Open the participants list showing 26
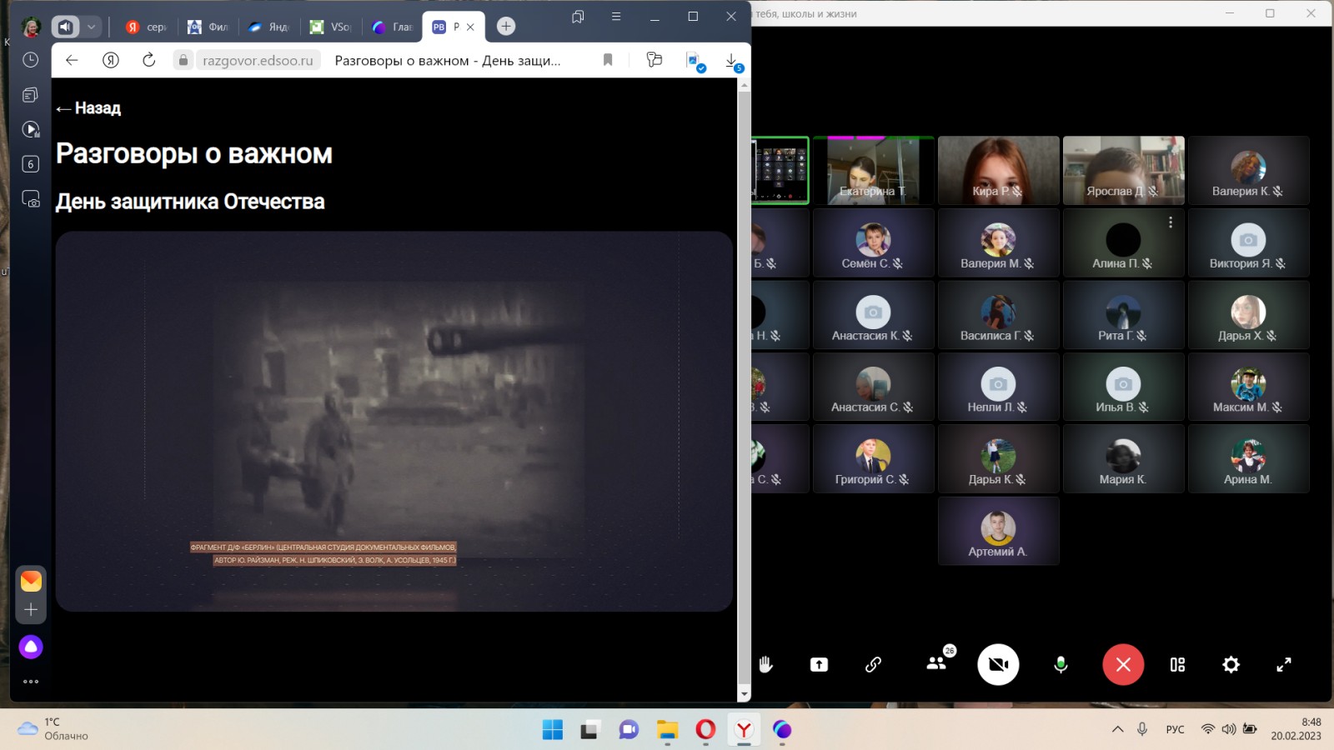 coord(937,663)
